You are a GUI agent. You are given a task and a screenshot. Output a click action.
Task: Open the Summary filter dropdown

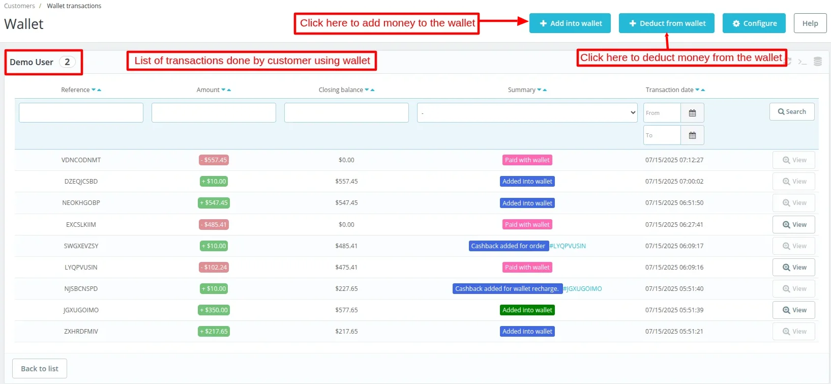coord(527,112)
